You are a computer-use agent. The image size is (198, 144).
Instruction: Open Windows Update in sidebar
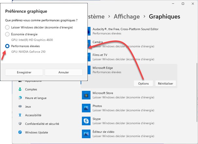[x=36, y=132]
